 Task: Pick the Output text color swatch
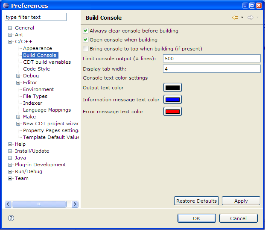[x=172, y=88]
